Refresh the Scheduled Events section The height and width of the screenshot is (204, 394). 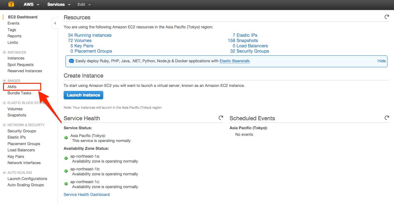(x=387, y=118)
